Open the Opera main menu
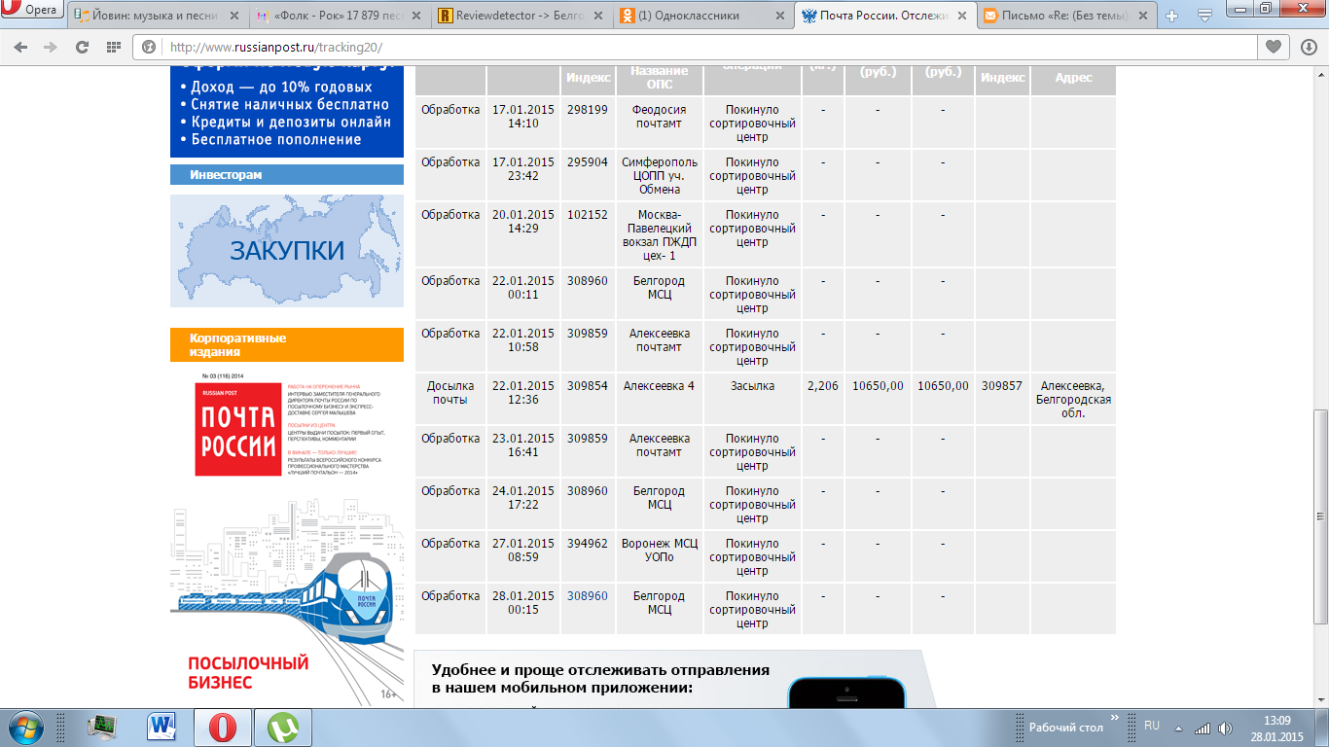Image resolution: width=1329 pixels, height=747 pixels. pos(32,10)
